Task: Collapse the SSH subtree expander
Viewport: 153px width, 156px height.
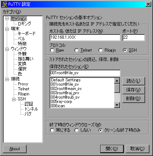Action: pos(14,99)
